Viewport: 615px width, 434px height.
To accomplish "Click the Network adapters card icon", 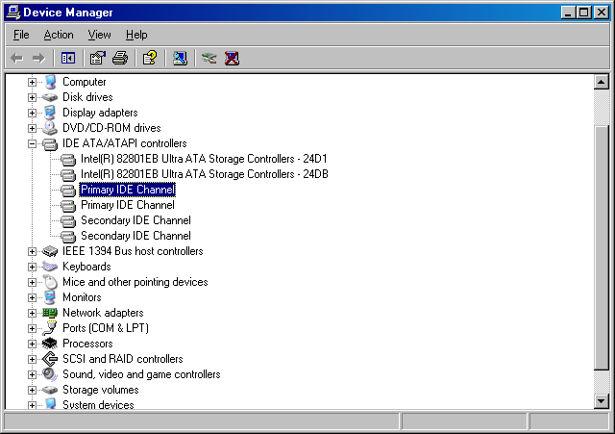I will point(50,313).
